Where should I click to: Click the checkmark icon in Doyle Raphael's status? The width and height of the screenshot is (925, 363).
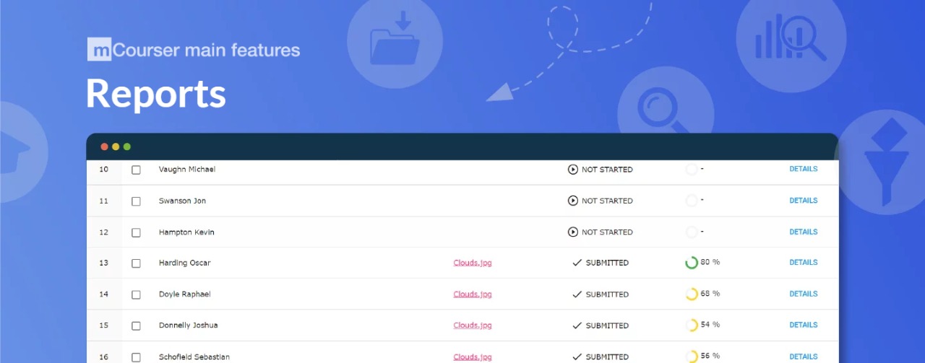point(577,294)
